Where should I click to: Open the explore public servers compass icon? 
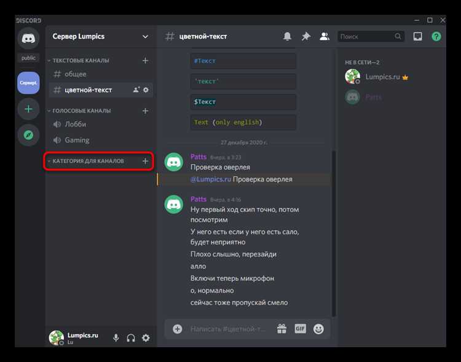pos(28,135)
